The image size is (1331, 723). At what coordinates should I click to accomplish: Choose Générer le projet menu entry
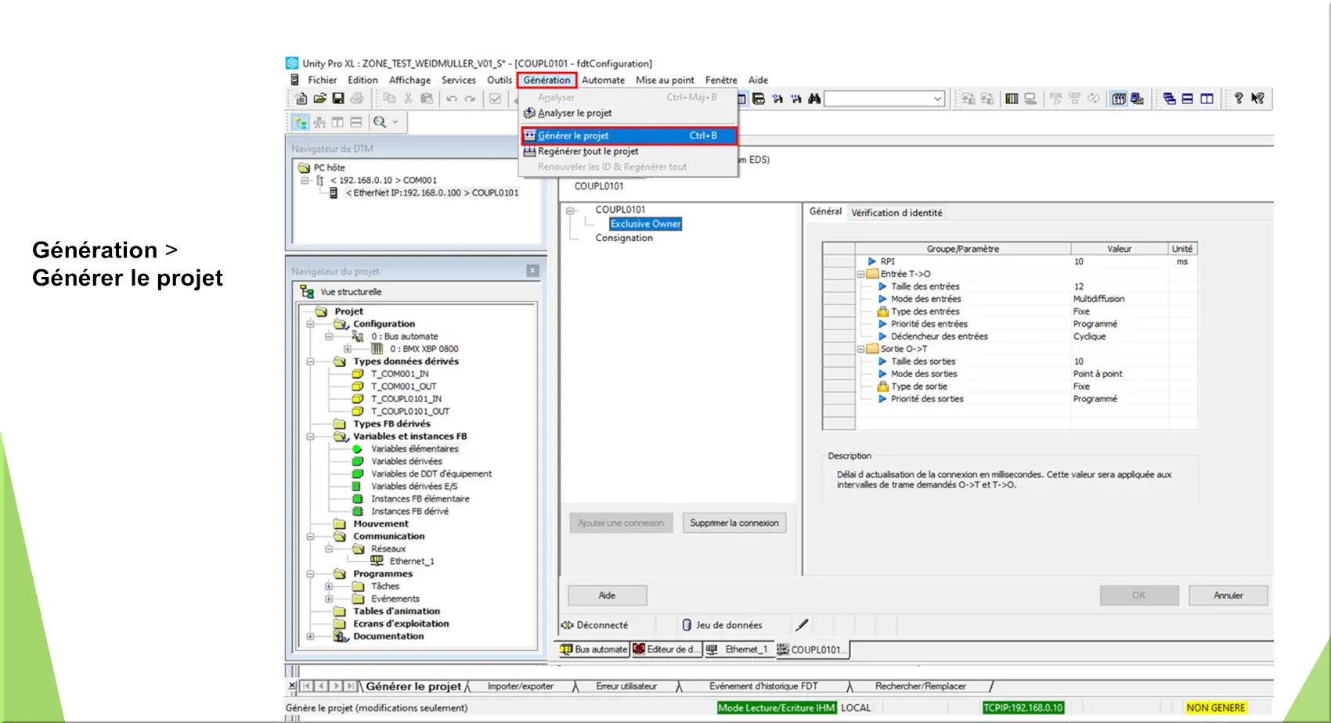coord(629,135)
